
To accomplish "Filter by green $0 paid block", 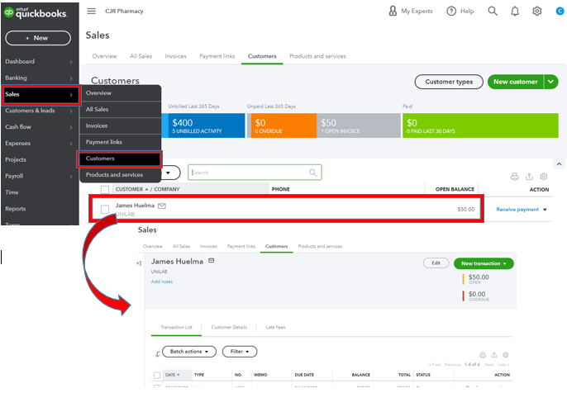I will 480,125.
